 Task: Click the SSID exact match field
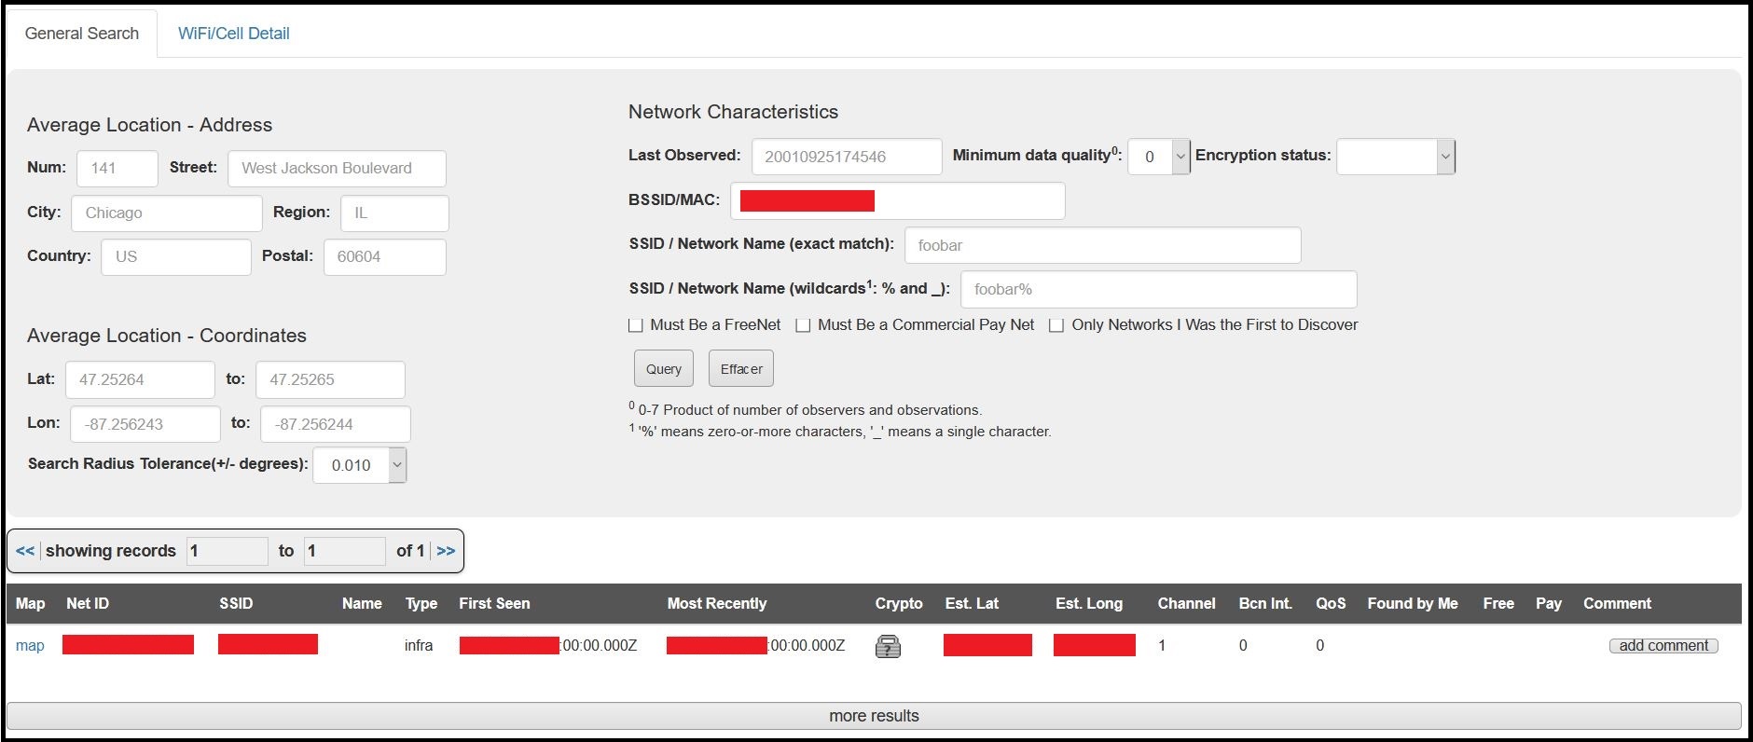pyautogui.click(x=1102, y=245)
